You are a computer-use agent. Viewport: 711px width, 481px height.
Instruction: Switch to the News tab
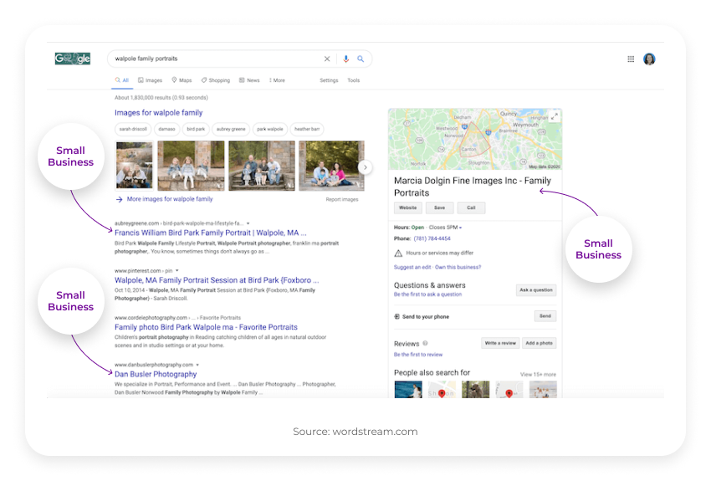249,80
